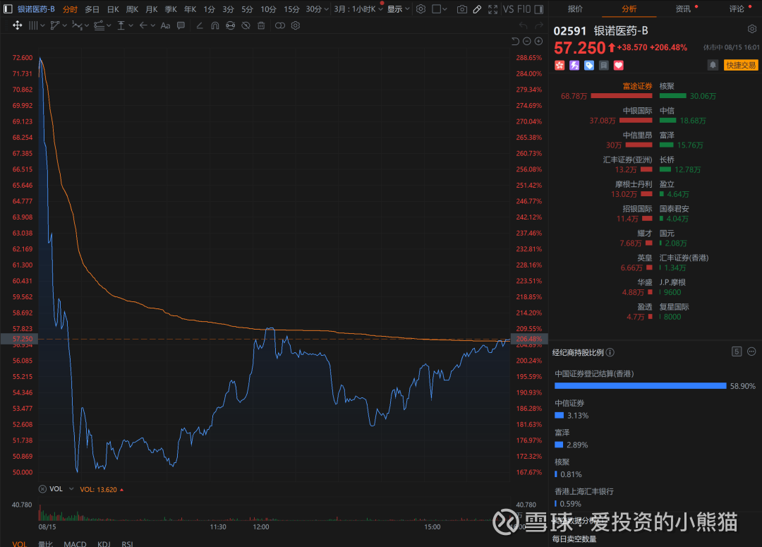Select KDJ indicator below chart
This screenshot has height=547, width=762.
(x=104, y=543)
